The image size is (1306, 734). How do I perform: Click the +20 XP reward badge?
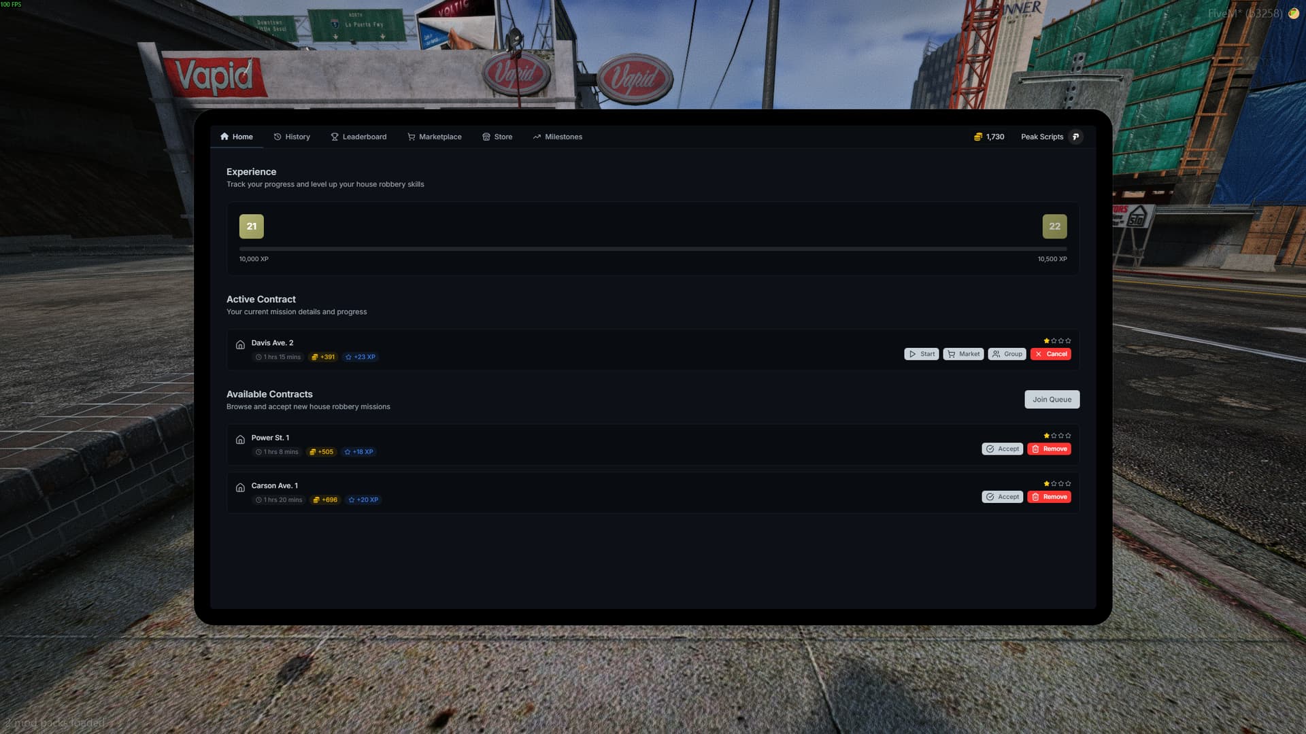[363, 500]
